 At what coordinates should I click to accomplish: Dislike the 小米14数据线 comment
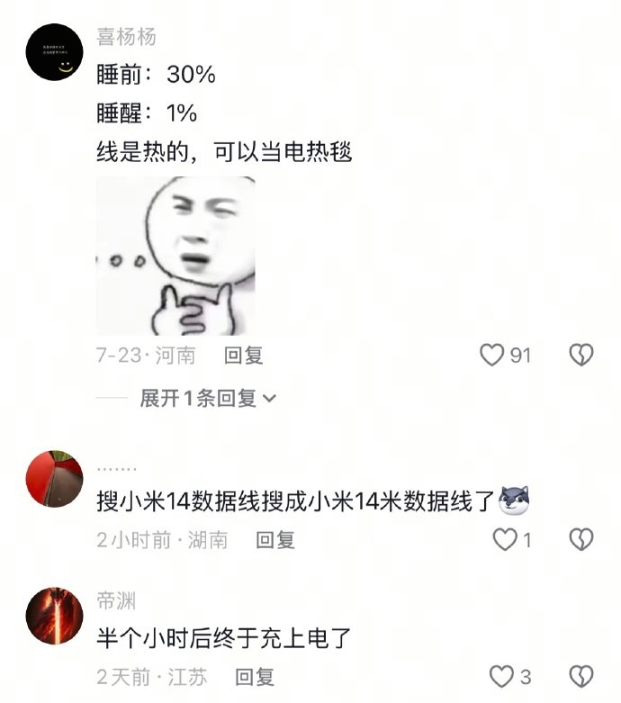pos(581,539)
